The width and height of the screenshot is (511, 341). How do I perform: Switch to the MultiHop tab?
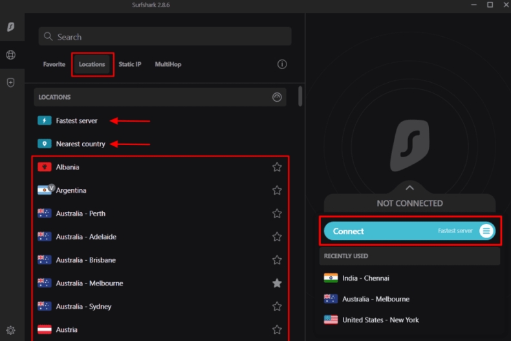[x=168, y=64]
